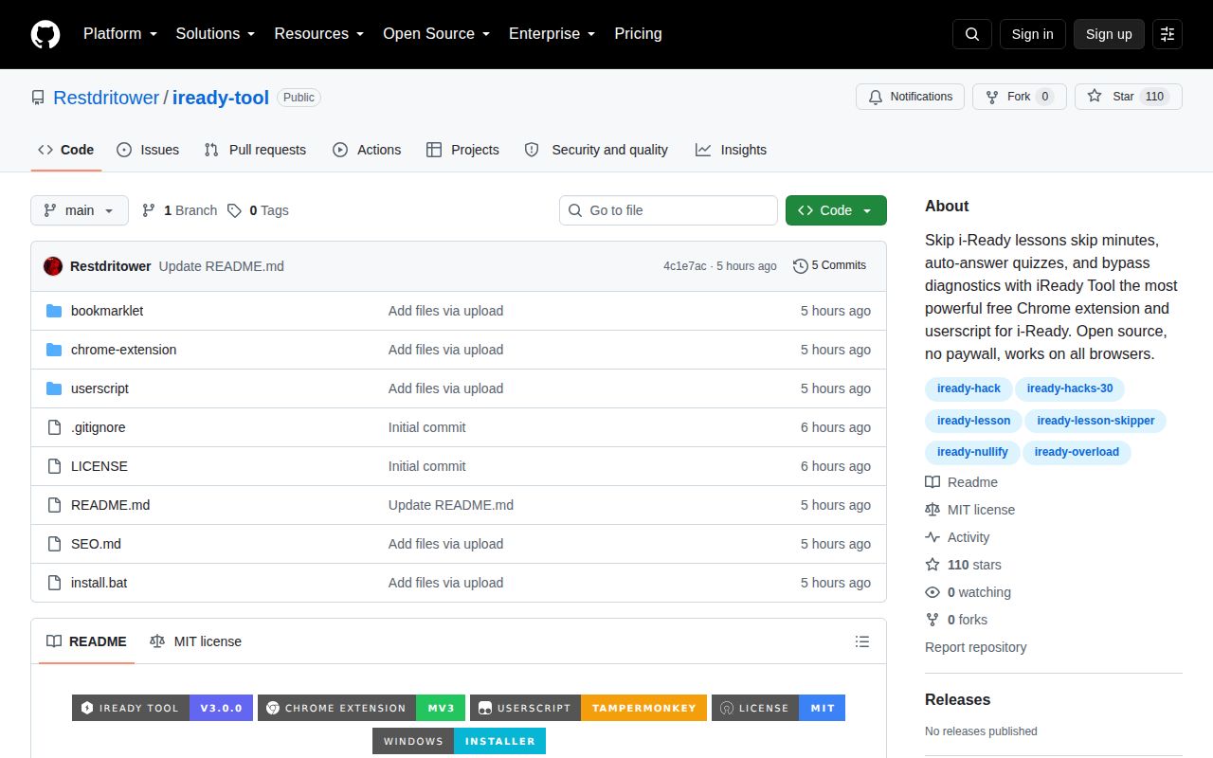Open the Security and quality tab

point(596,150)
